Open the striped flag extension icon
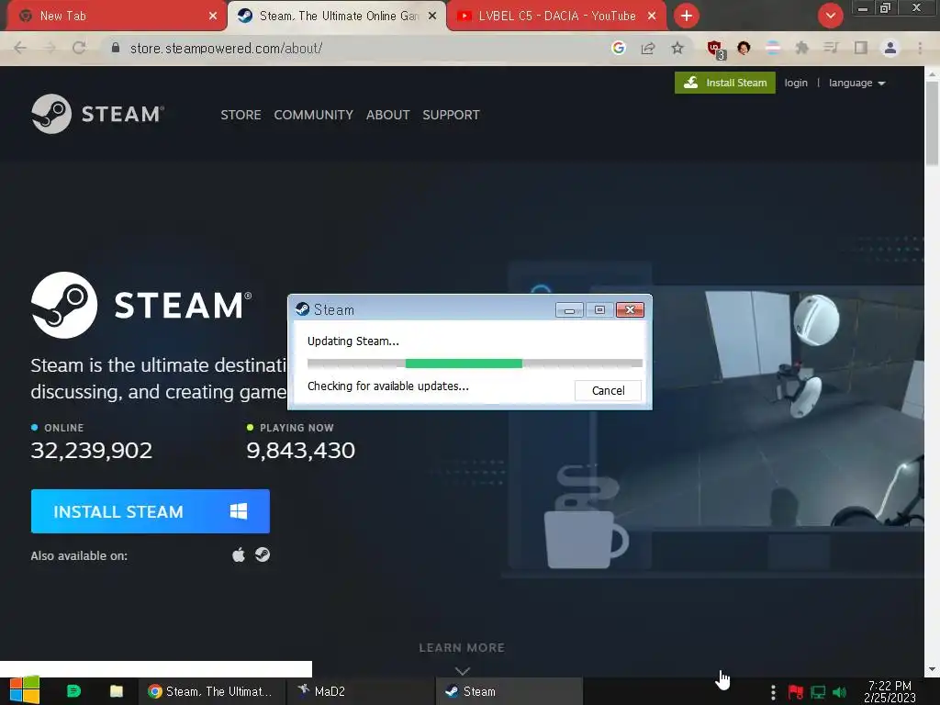 click(x=773, y=48)
